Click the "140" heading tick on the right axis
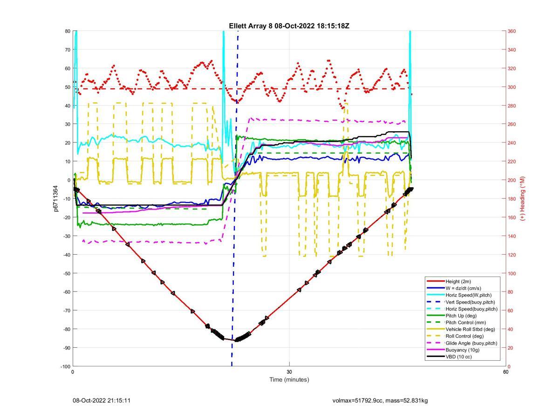This screenshot has width=559, height=412. [x=511, y=236]
